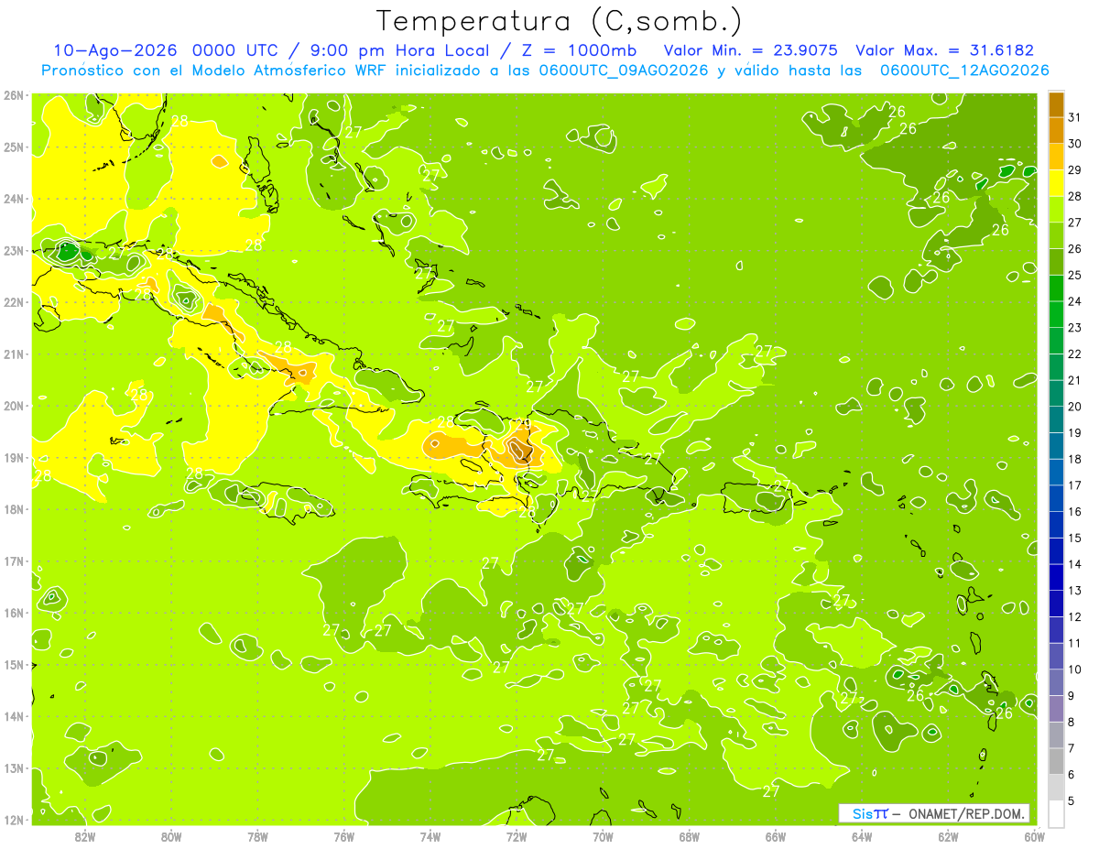Select the 18N latitude axis label
The width and height of the screenshot is (1099, 849).
click(13, 509)
